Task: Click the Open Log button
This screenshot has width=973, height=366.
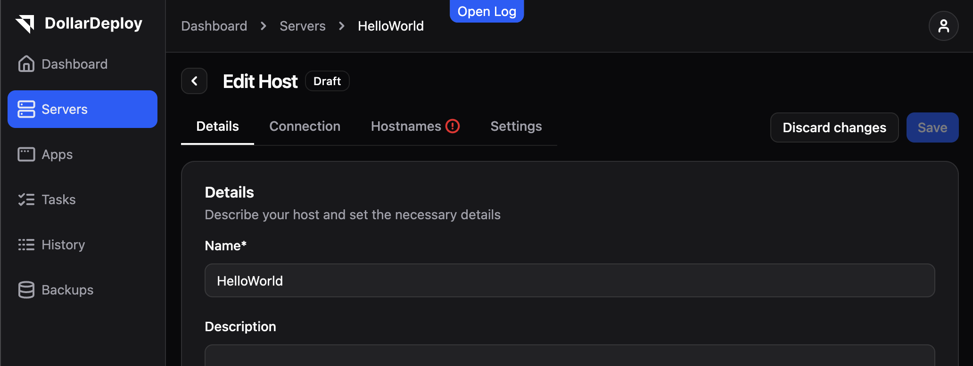Action: click(x=486, y=11)
